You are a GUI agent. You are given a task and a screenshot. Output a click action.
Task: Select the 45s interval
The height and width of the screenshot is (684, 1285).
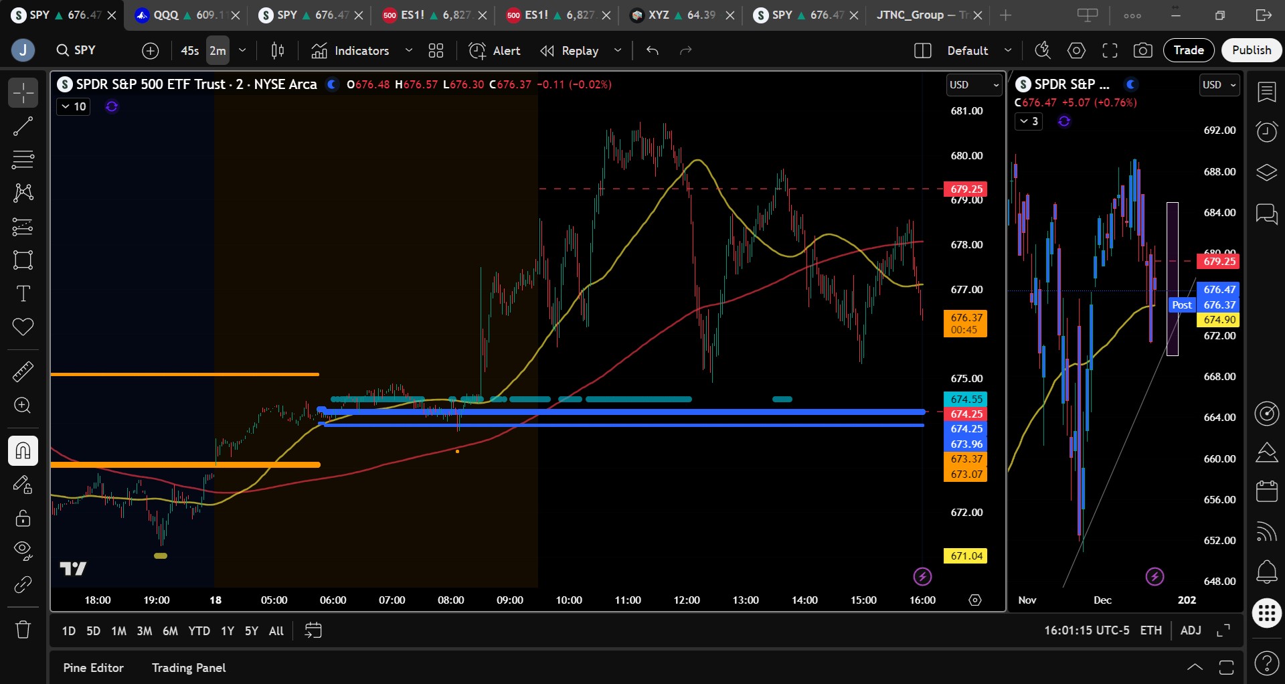(189, 51)
